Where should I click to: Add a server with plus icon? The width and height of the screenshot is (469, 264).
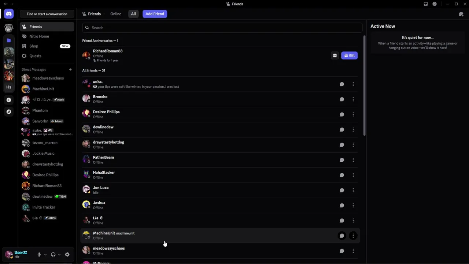tap(9, 100)
